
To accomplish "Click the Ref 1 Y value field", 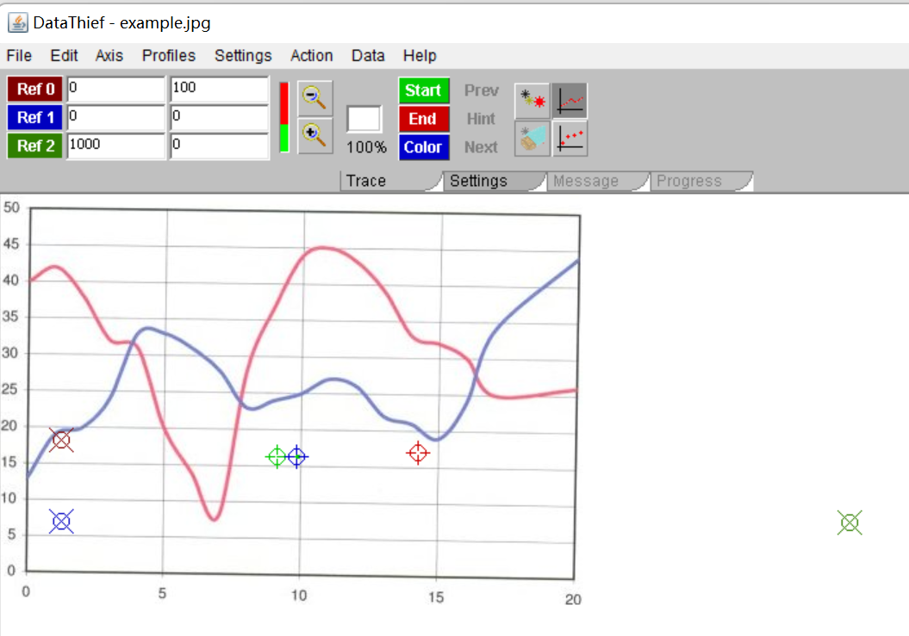I will 220,118.
